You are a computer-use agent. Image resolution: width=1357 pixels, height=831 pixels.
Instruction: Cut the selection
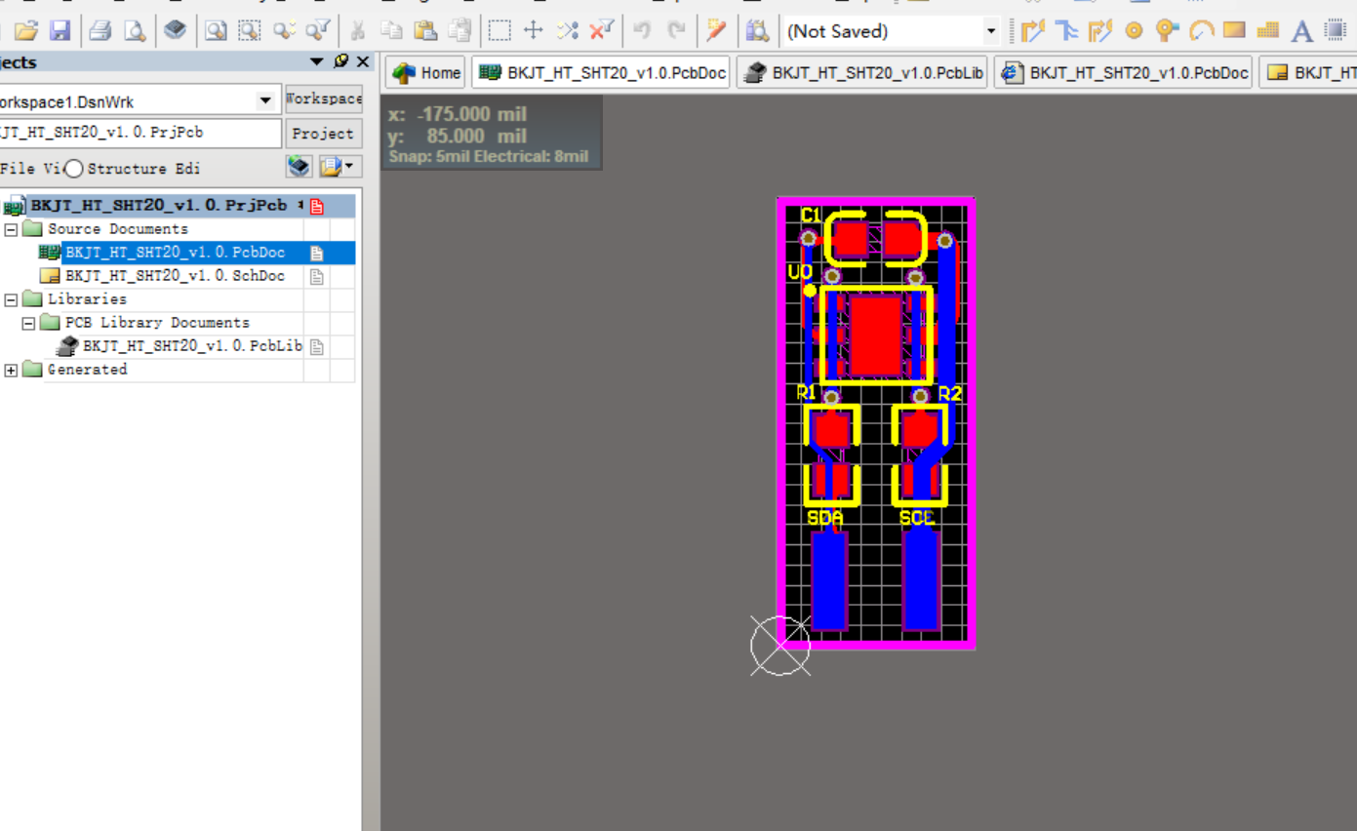358,31
